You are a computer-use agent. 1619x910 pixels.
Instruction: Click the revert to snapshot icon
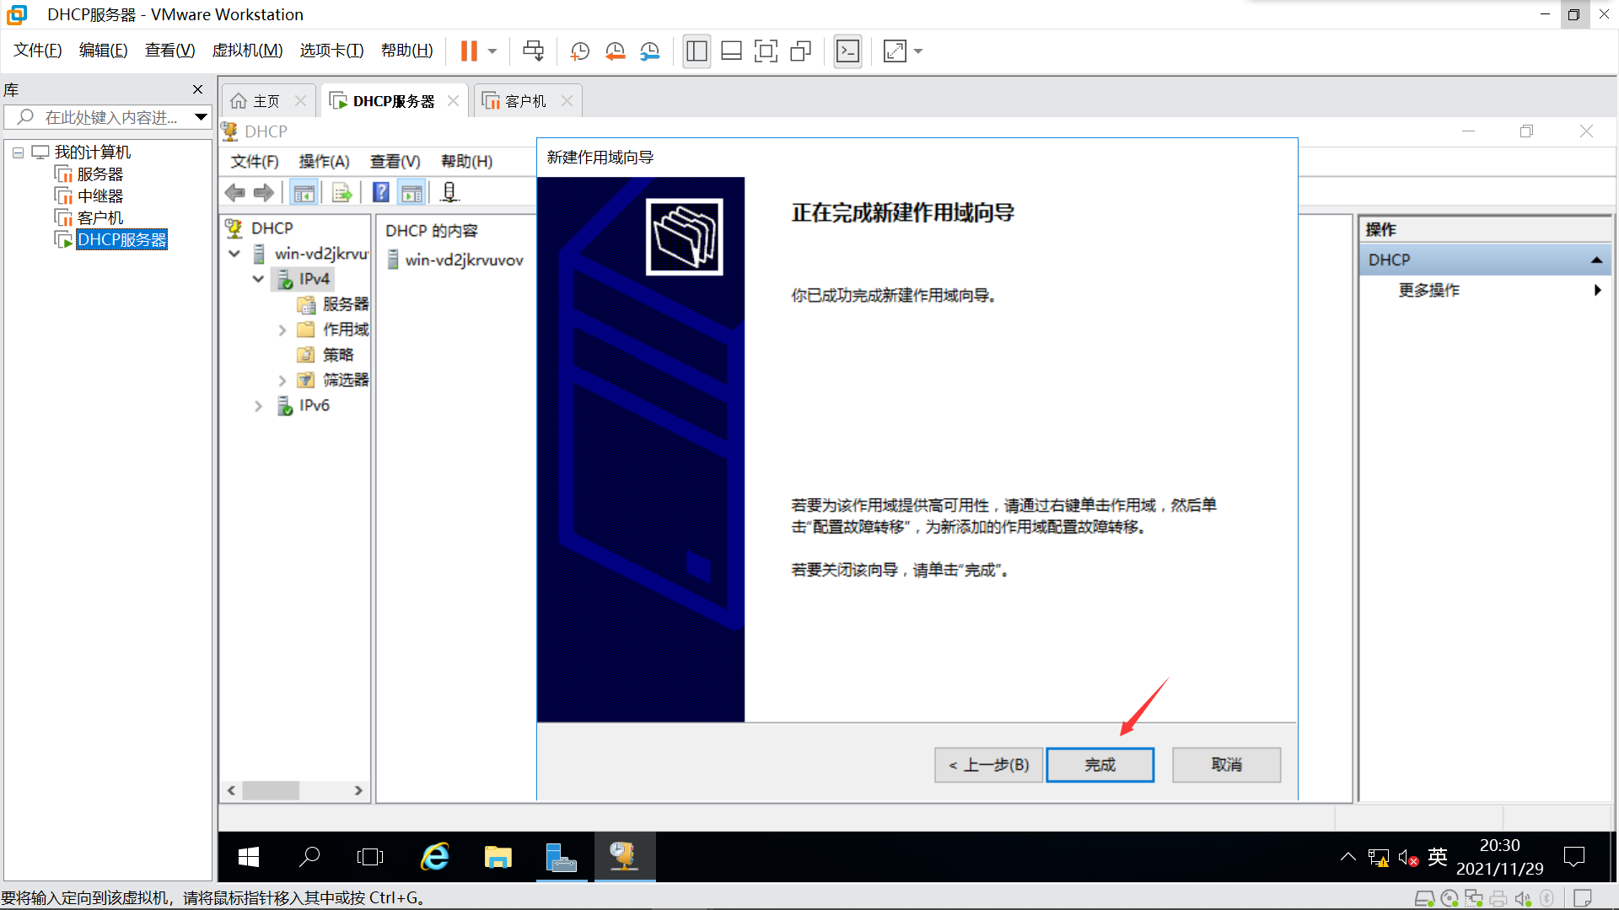(x=615, y=51)
